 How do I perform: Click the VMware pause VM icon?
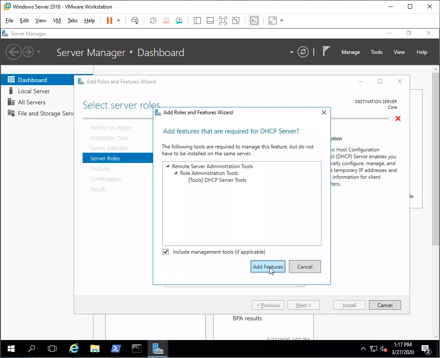tap(109, 21)
